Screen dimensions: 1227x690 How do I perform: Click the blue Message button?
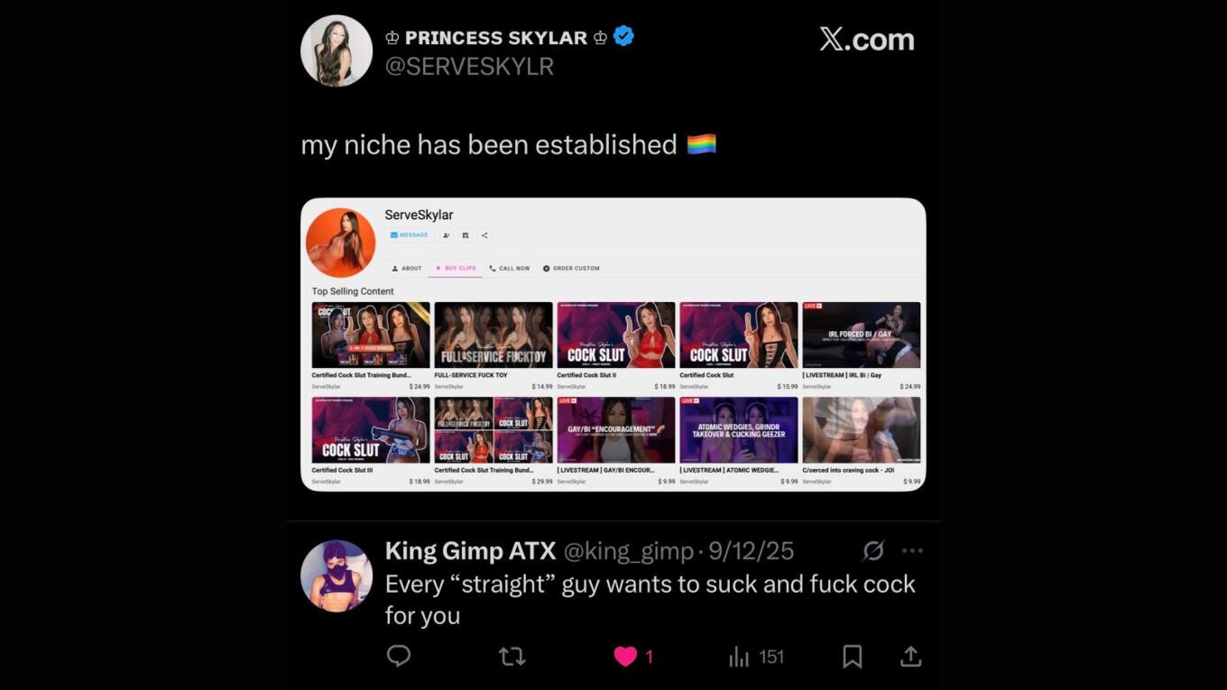pyautogui.click(x=409, y=235)
